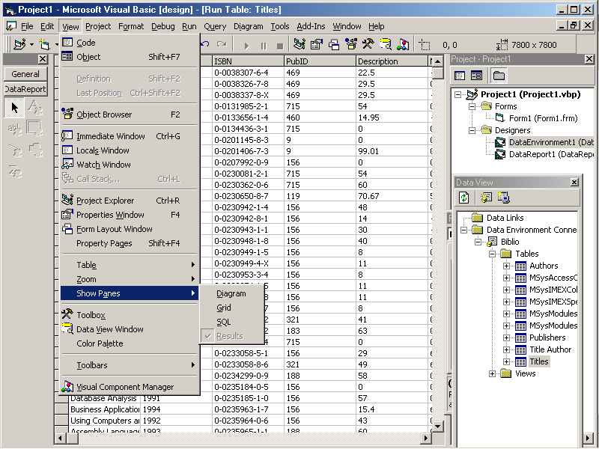Screen dimensions: 599x449
Task: Click the End stop toolbar button
Action: click(280, 46)
